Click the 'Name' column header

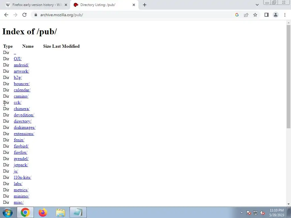[28, 46]
